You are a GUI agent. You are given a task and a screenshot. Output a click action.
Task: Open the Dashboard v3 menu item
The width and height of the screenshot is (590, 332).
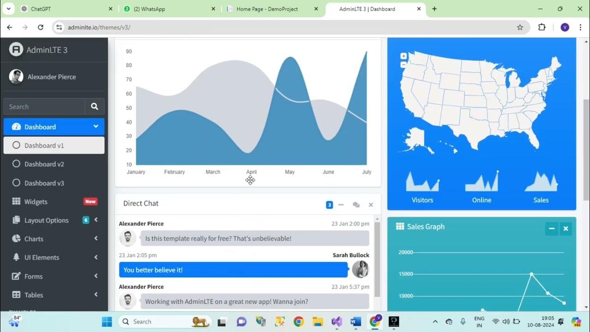click(54, 183)
